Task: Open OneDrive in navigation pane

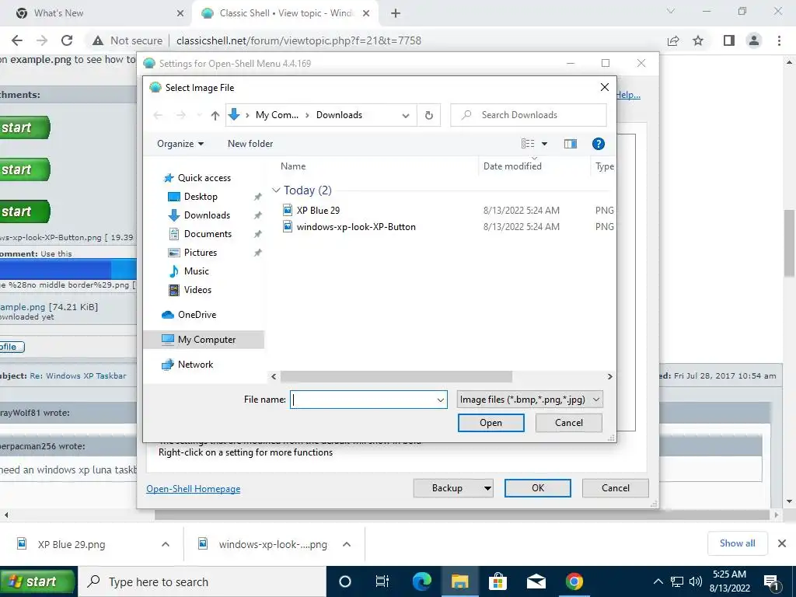Action: click(197, 315)
